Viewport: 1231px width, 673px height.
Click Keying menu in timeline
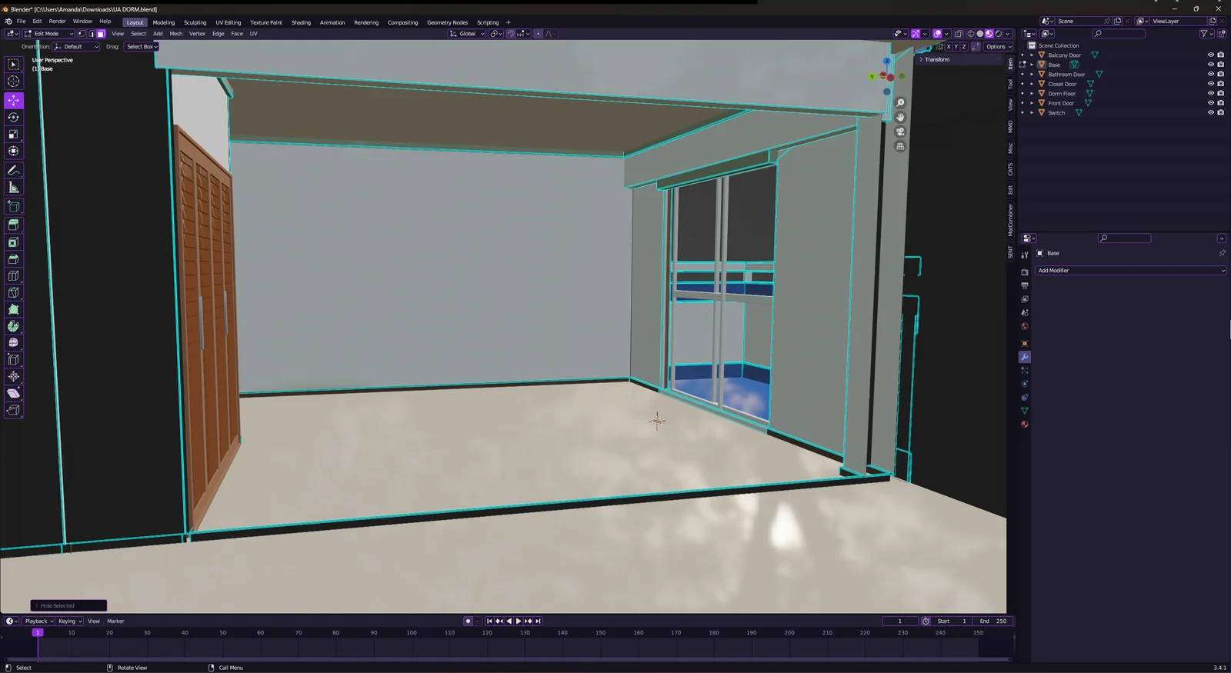tap(69, 621)
